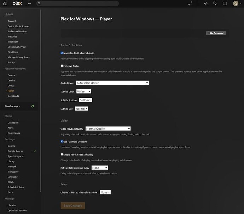The image size is (244, 214).
Task: Open Libraries under Manage
Action: tap(12, 205)
